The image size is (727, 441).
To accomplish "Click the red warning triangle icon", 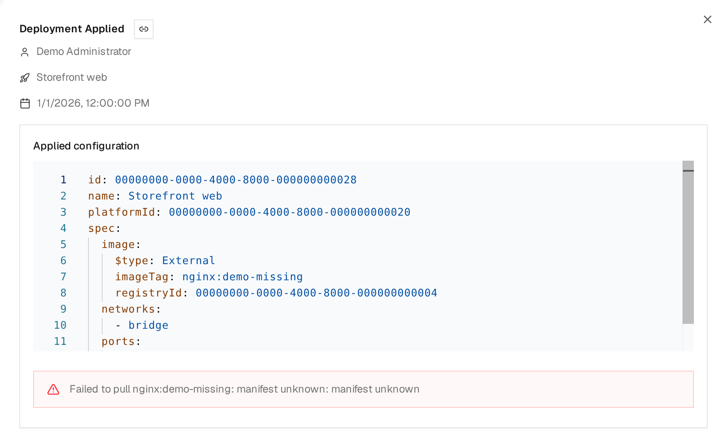I will pos(53,389).
